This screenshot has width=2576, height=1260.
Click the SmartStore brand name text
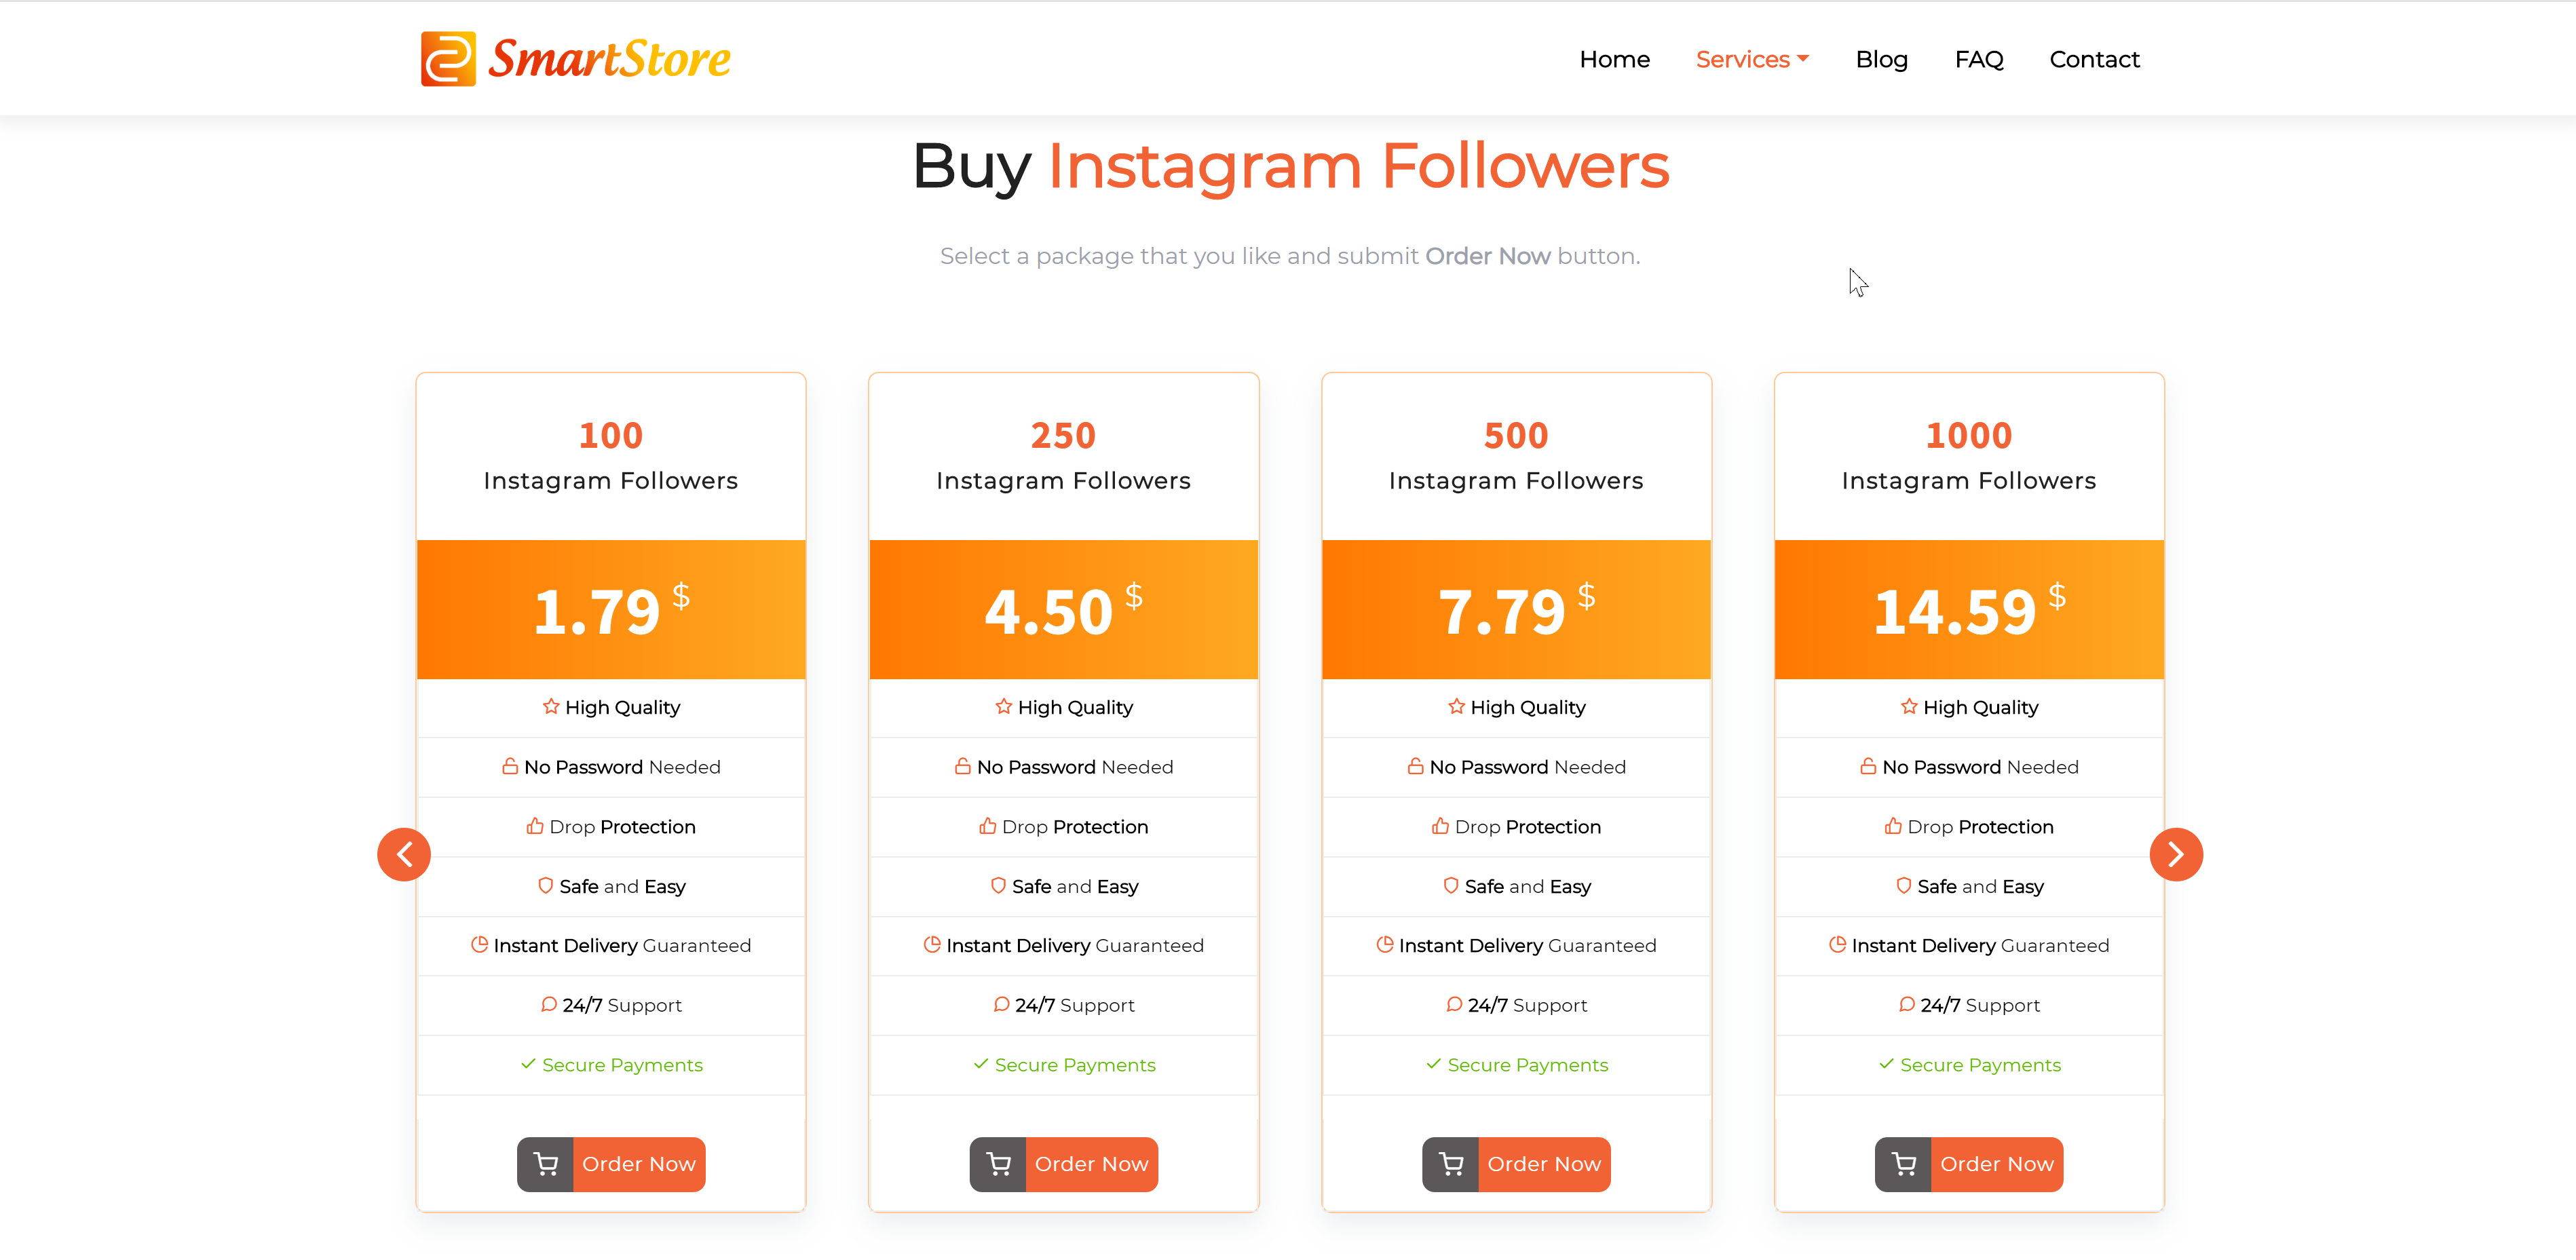pos(609,59)
